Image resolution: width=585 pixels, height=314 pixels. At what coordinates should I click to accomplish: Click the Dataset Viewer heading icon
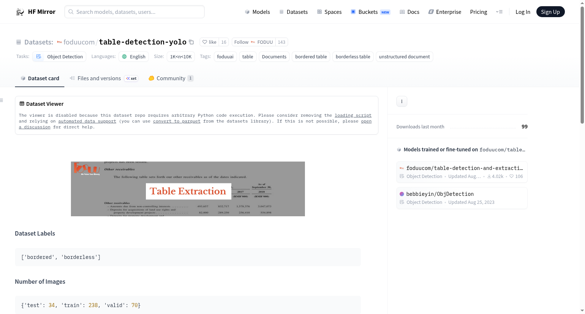[22, 104]
